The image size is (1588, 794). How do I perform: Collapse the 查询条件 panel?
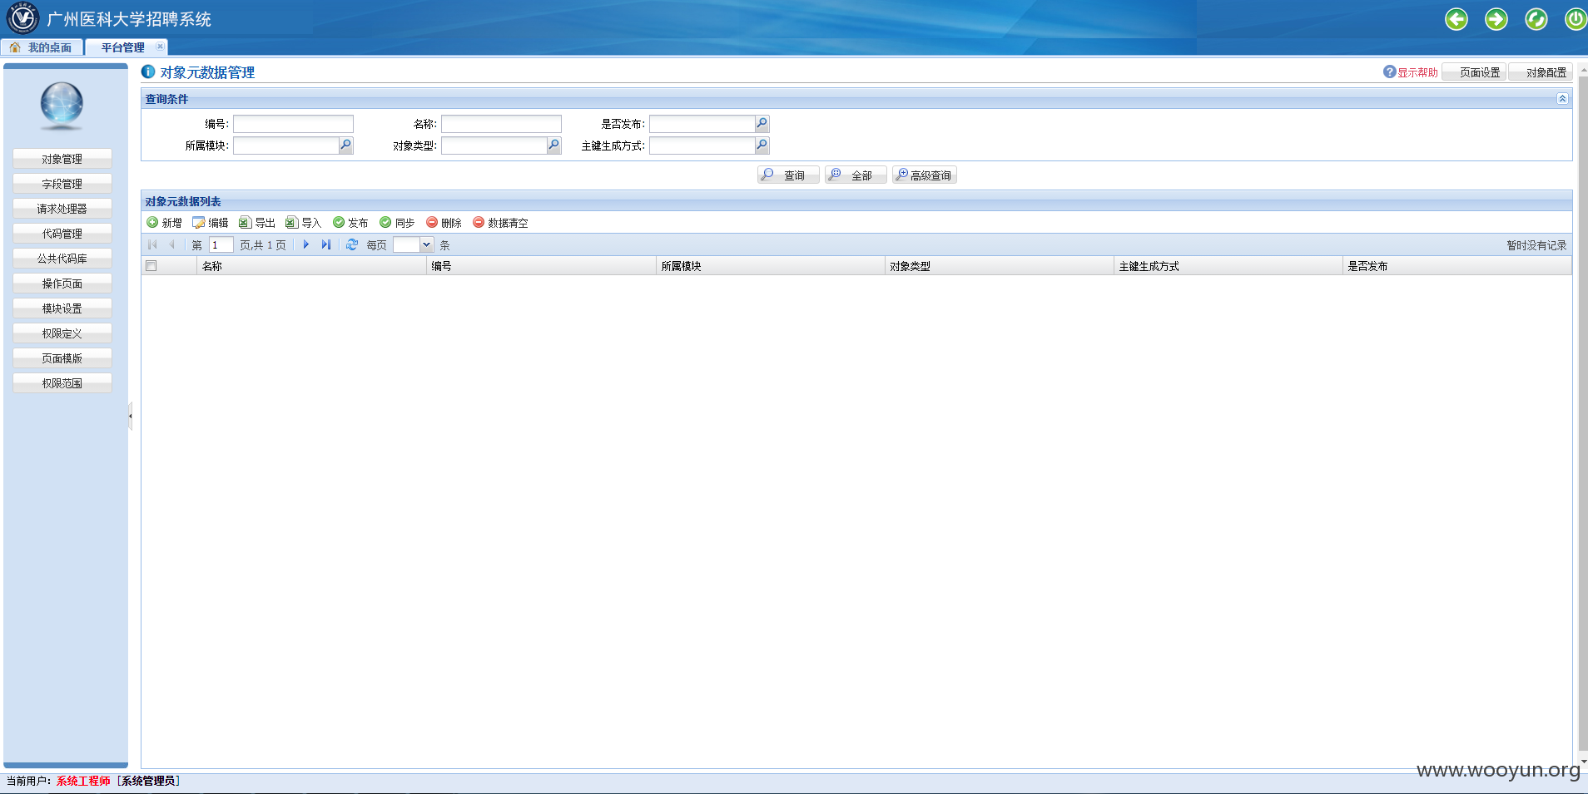(1562, 99)
